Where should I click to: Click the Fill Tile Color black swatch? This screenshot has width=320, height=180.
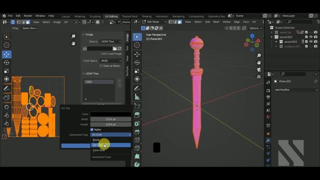click(111, 114)
